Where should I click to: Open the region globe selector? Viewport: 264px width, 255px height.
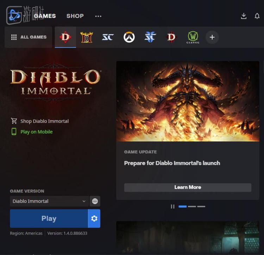(x=95, y=201)
